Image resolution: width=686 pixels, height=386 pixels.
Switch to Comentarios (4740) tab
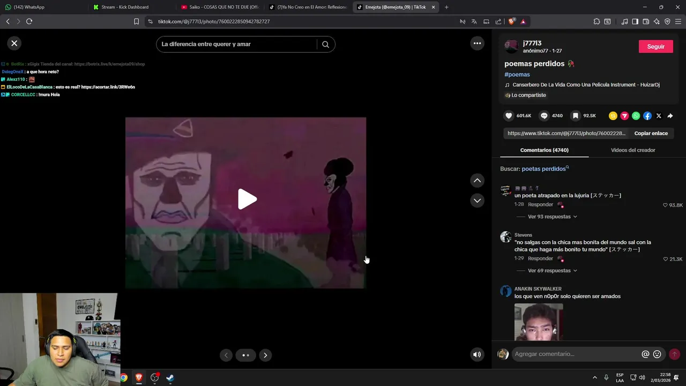(544, 150)
